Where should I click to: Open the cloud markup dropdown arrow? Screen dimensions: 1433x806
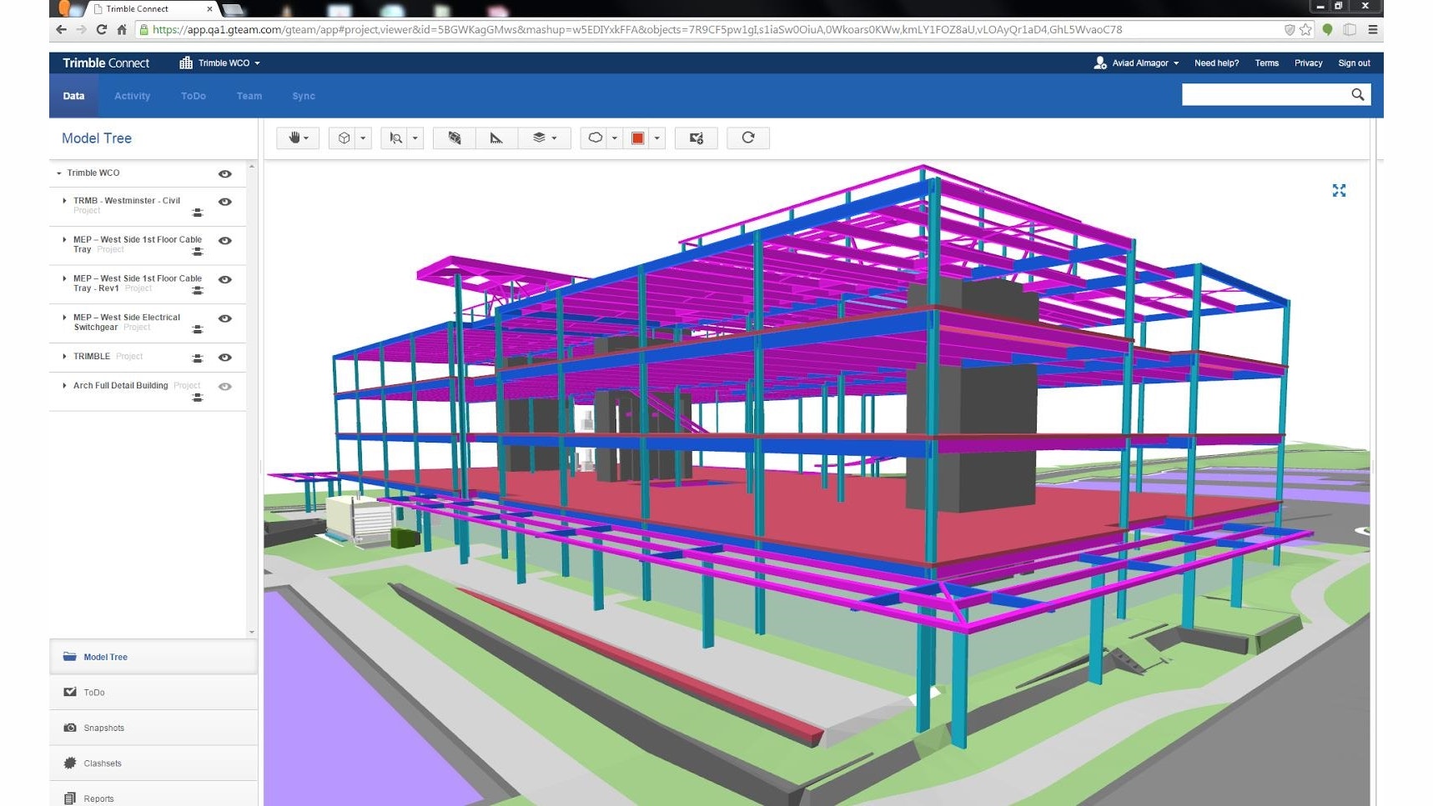tap(615, 138)
